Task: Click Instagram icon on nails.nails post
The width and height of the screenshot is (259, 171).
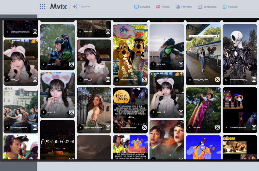Action: tap(108, 32)
